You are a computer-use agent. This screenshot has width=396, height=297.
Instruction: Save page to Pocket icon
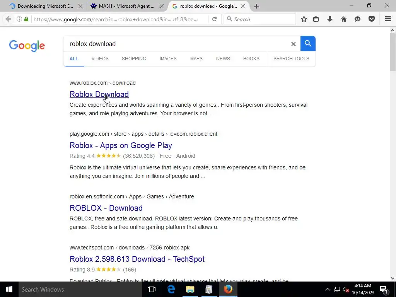pos(372,19)
